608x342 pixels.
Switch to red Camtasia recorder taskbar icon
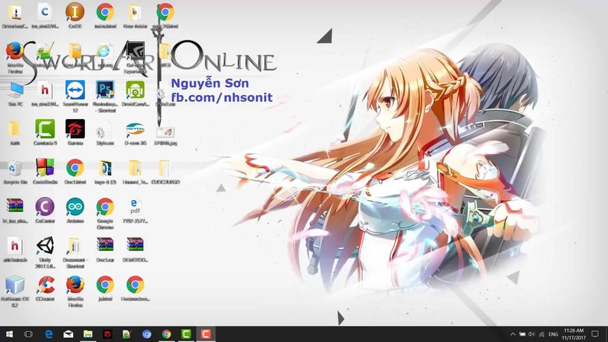pos(205,334)
